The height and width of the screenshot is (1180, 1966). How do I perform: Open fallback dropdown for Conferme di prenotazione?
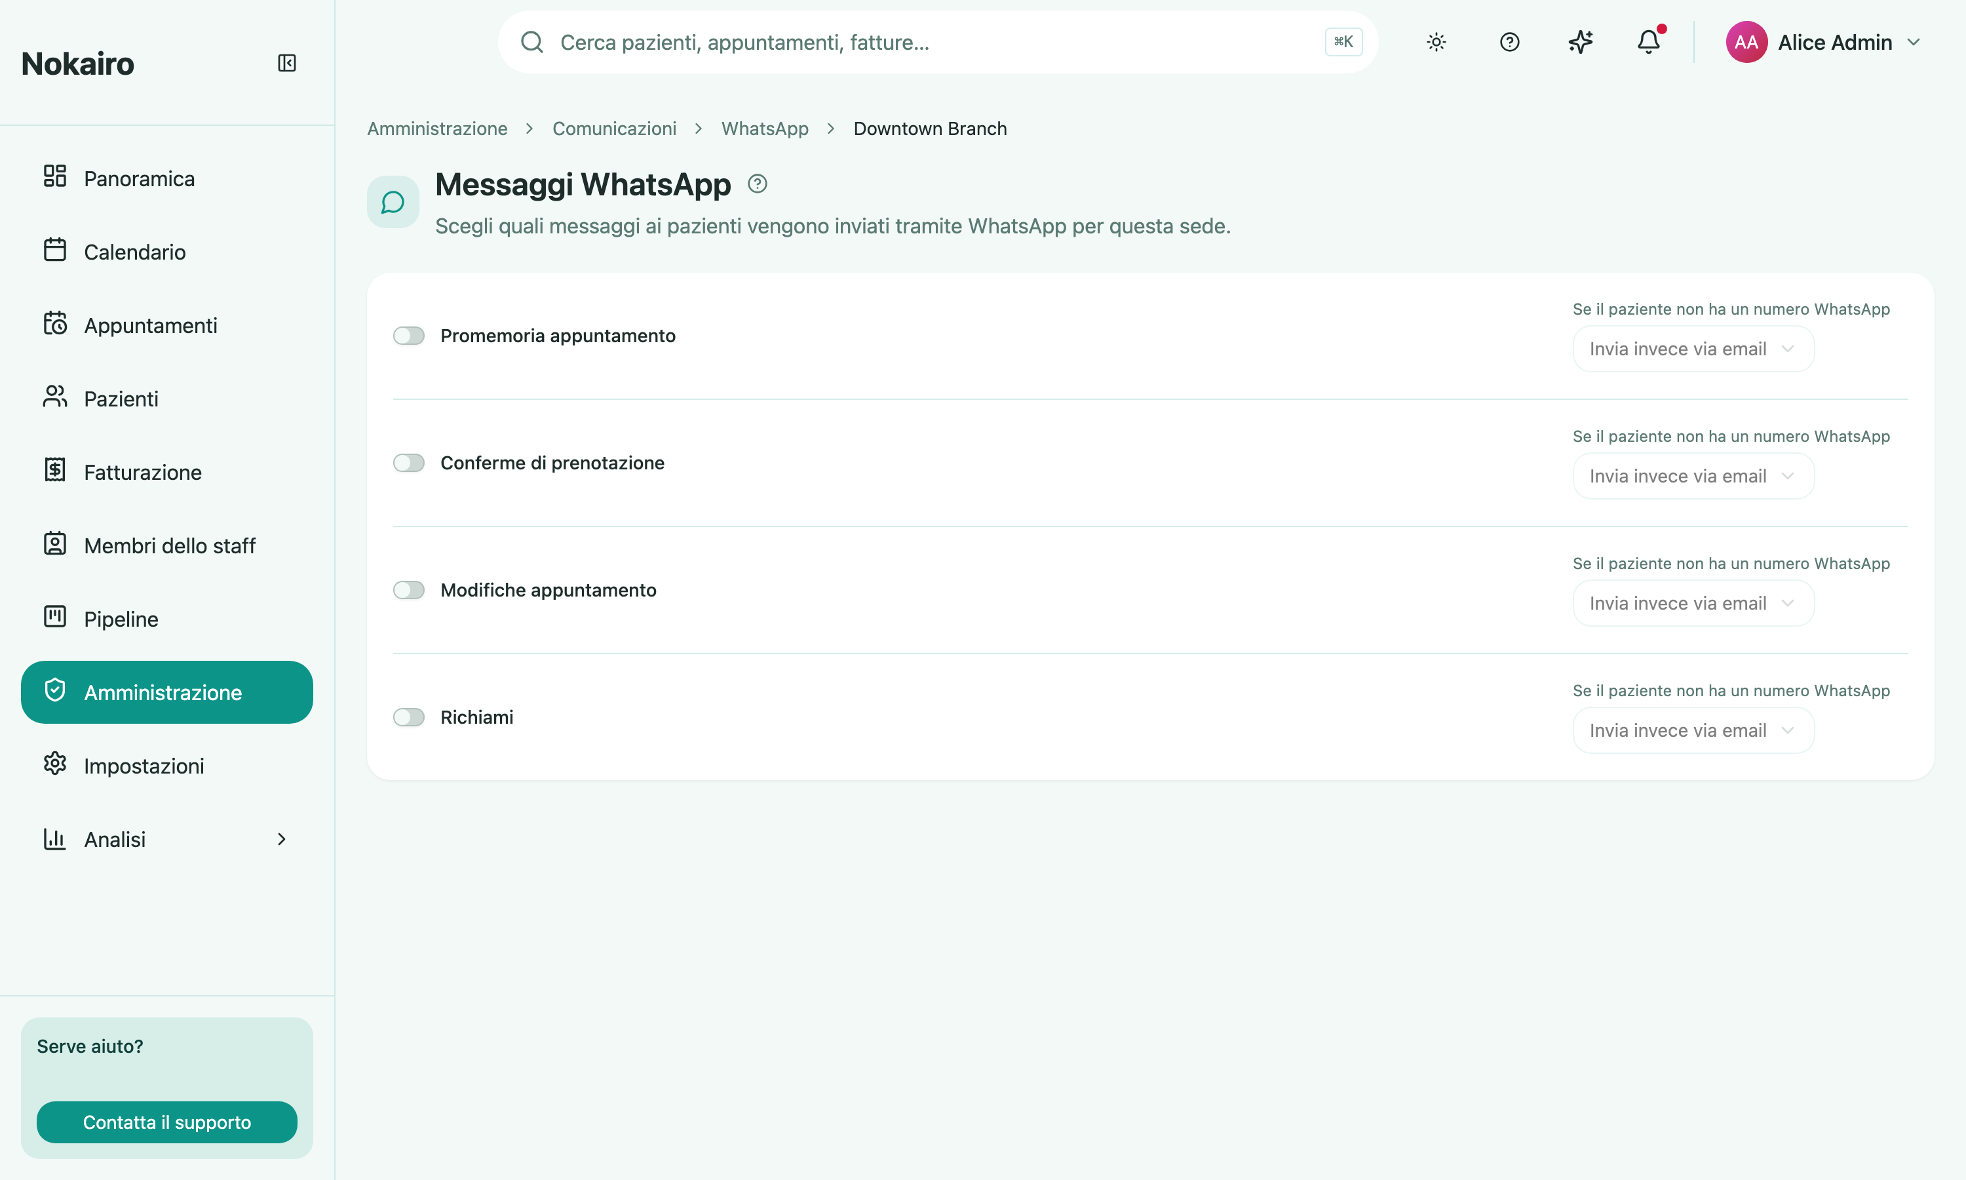coord(1693,477)
